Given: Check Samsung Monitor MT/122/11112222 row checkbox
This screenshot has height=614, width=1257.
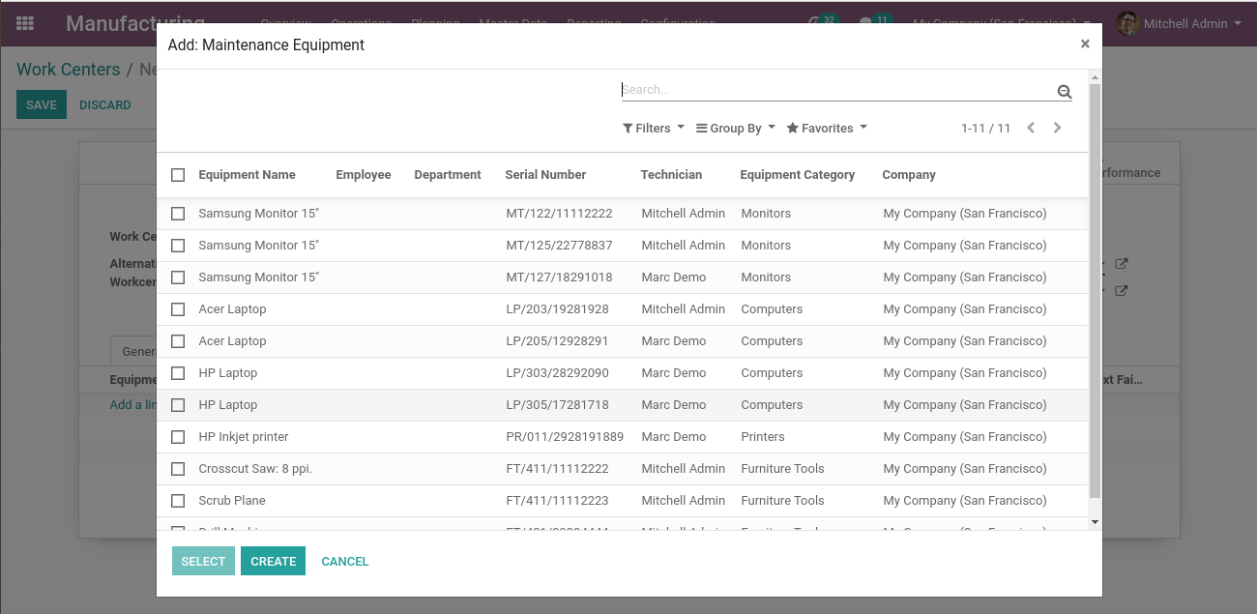Looking at the screenshot, I should coord(178,214).
